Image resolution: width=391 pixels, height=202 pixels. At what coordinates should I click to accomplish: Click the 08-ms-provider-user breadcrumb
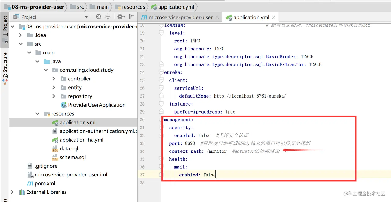(x=34, y=7)
